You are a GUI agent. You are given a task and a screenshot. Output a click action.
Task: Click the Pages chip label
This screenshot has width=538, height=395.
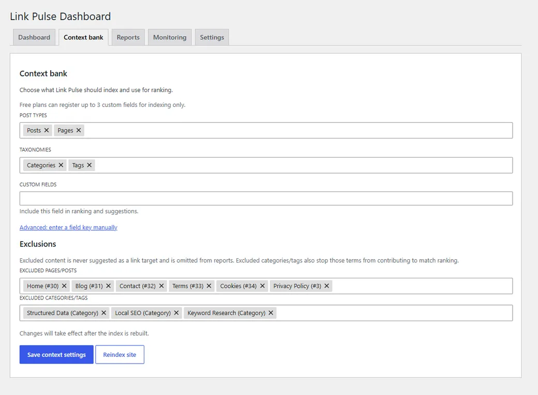(x=65, y=131)
